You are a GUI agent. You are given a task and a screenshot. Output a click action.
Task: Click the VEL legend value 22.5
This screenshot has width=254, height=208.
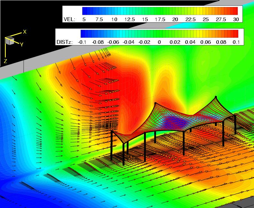191,20
